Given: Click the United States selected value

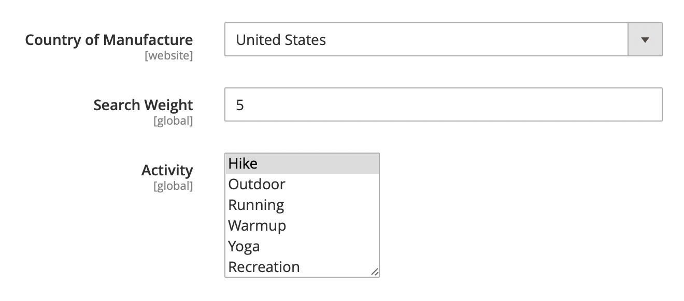Looking at the screenshot, I should 281,40.
